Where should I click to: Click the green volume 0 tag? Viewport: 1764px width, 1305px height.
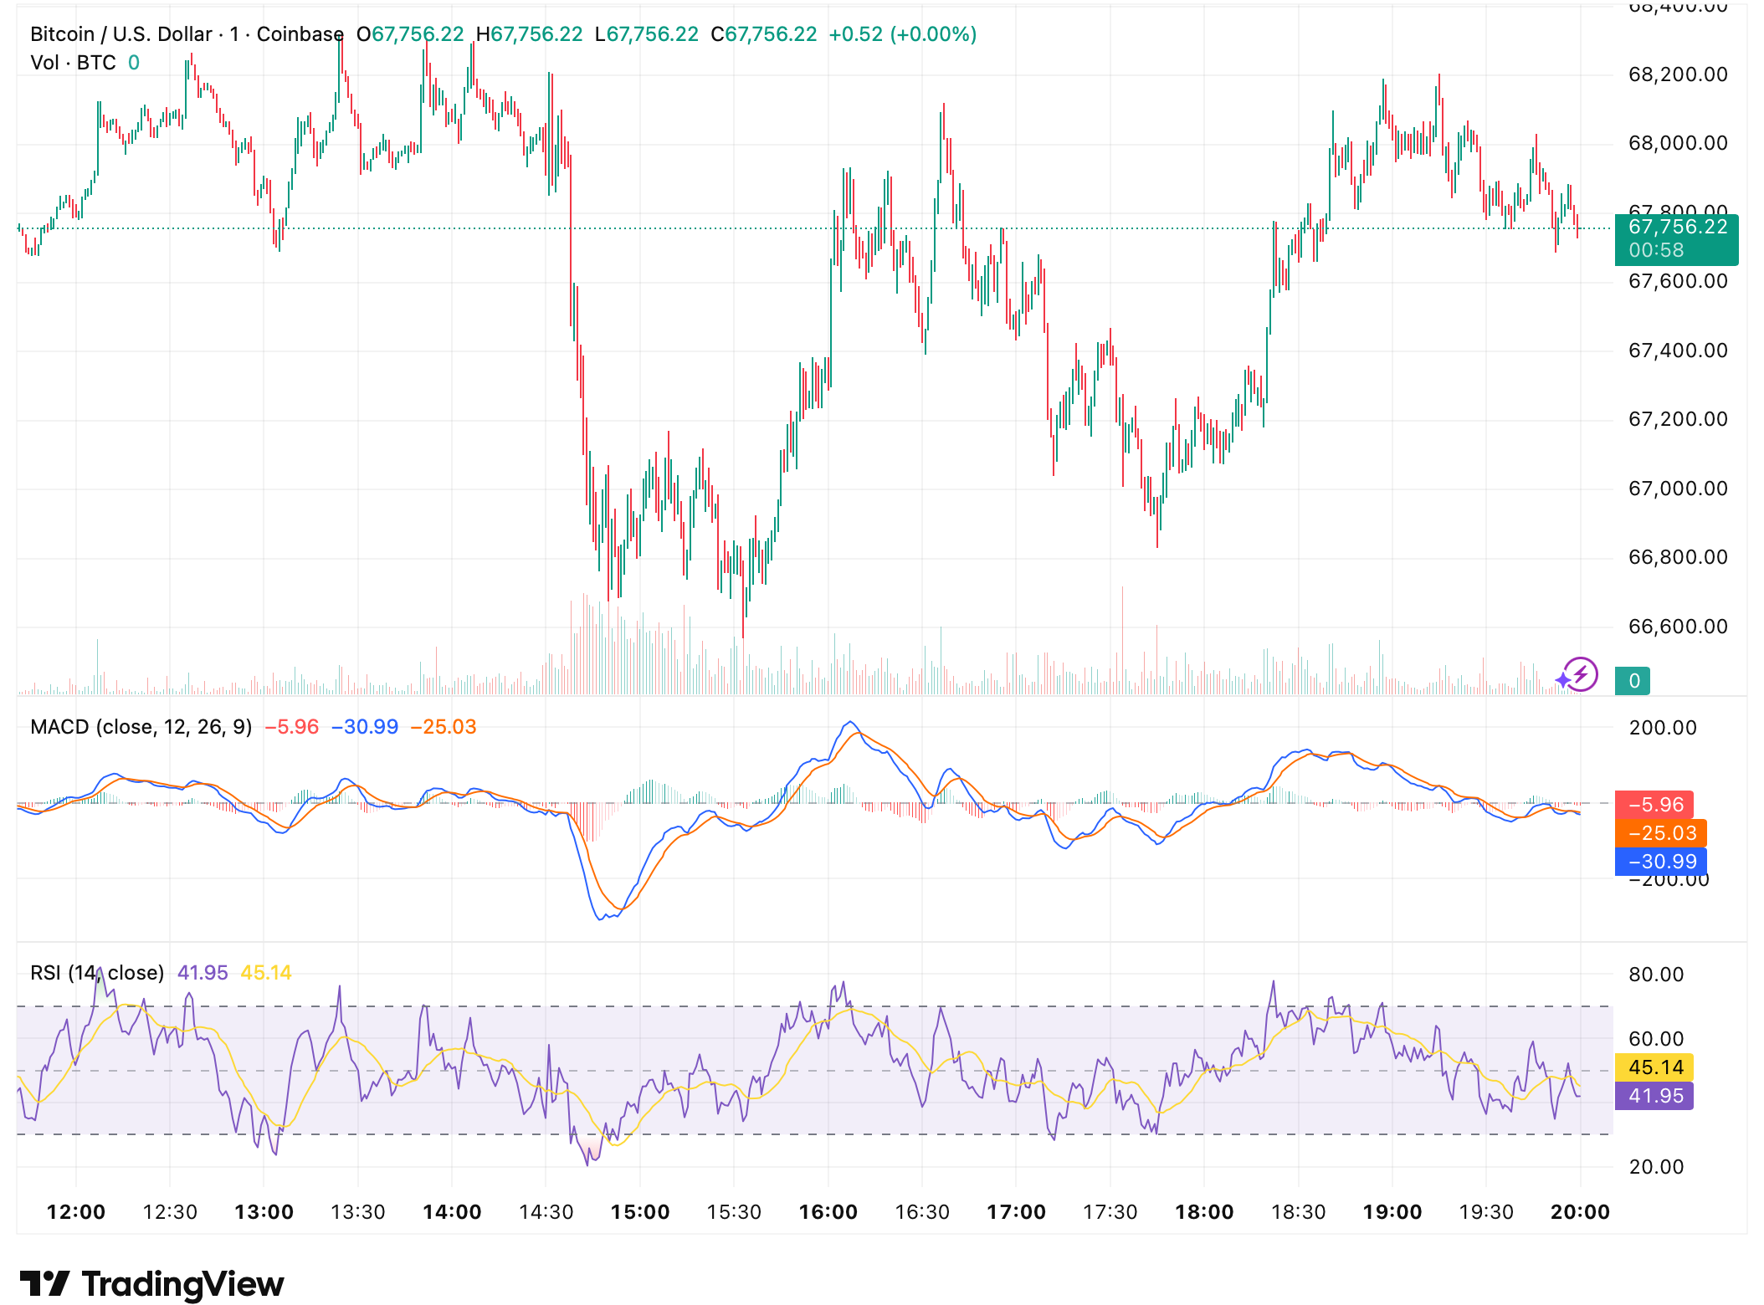click(1633, 681)
